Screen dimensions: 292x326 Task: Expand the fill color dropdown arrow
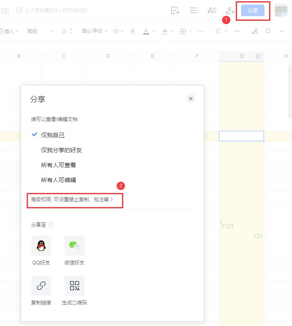coord(172,31)
